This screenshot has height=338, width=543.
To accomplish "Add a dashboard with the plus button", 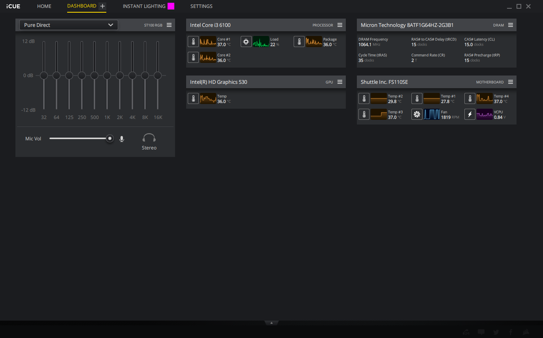I will pyautogui.click(x=102, y=6).
